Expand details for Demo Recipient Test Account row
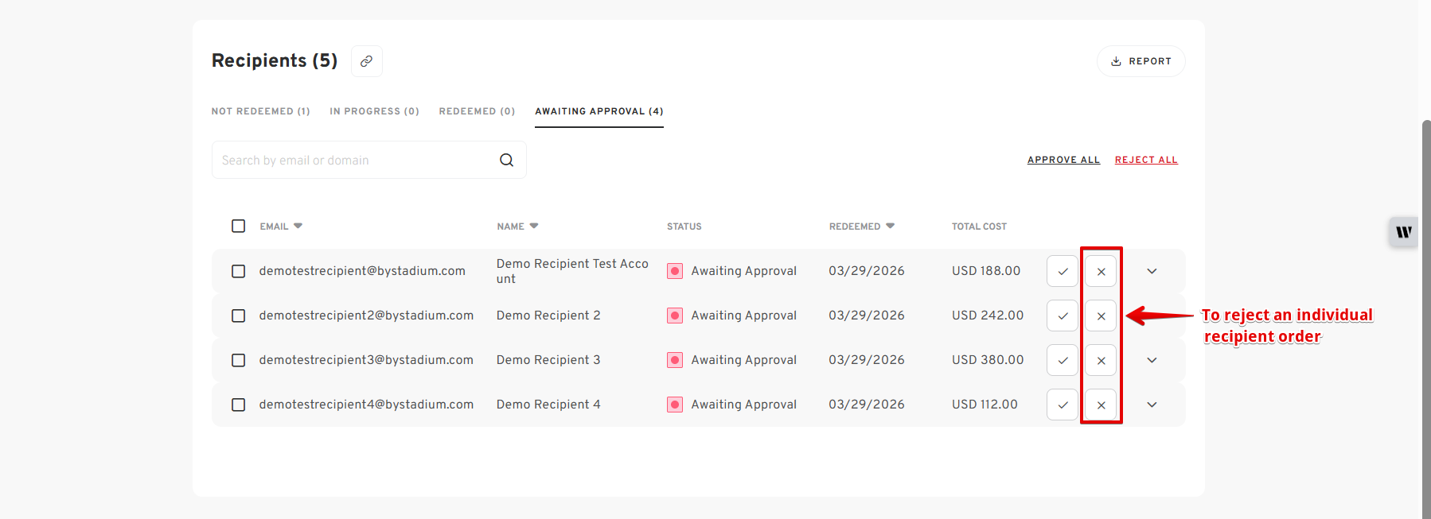1431x519 pixels. [1152, 271]
